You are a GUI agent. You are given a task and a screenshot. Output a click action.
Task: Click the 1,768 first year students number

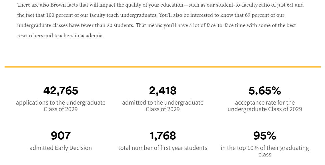[163, 136]
